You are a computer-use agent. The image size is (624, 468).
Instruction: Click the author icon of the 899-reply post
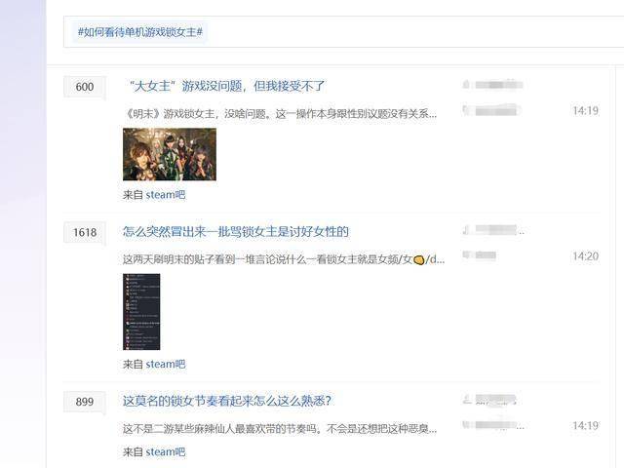tap(466, 399)
